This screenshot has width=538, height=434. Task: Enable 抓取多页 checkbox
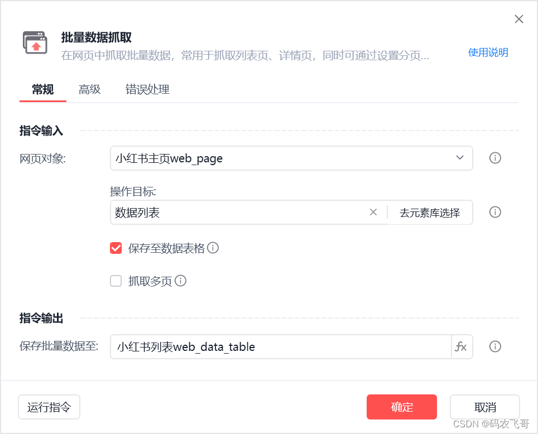click(x=116, y=281)
